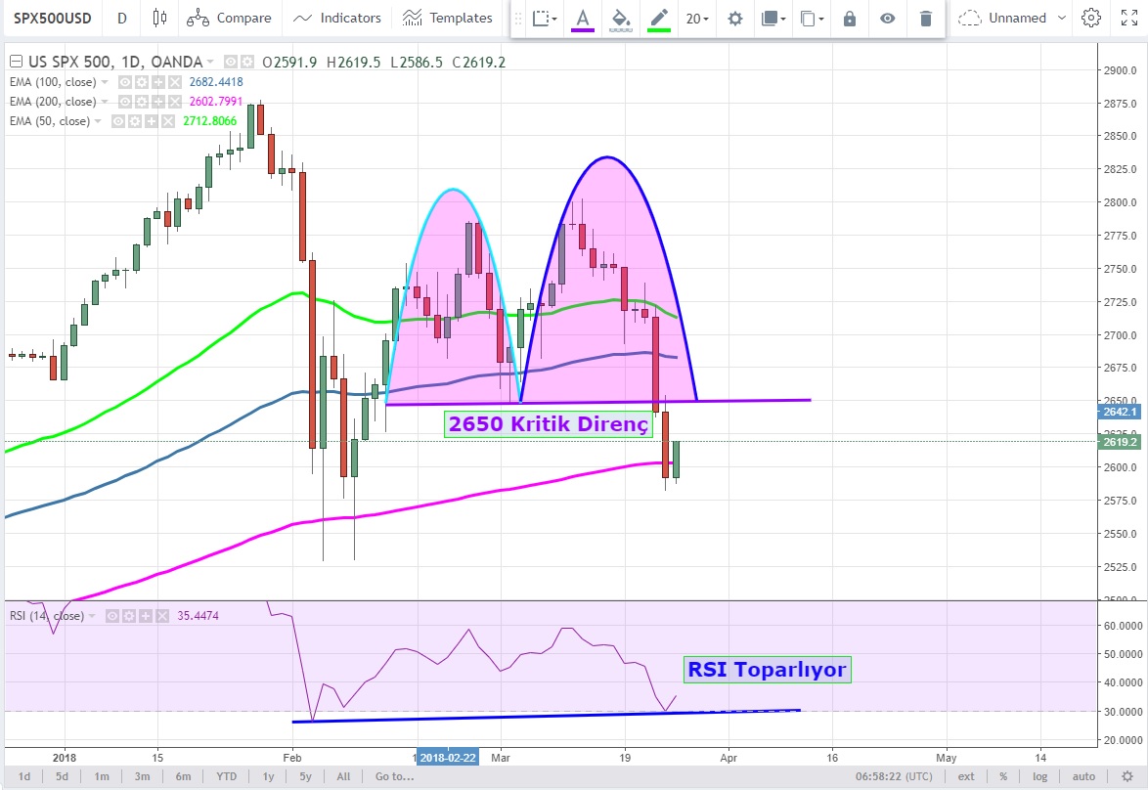Click the Go to... date button
Screen dimensions: 1148x790
tap(394, 776)
